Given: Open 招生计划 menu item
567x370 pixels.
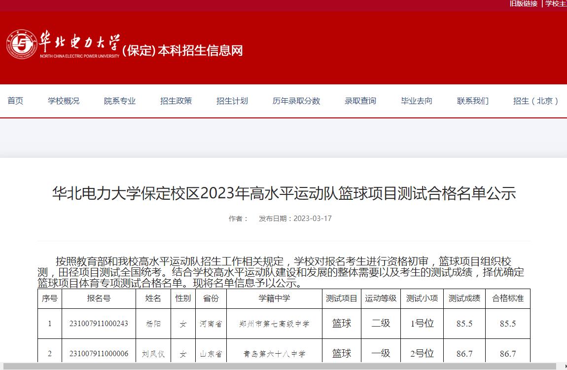Looking at the screenshot, I should 232,101.
